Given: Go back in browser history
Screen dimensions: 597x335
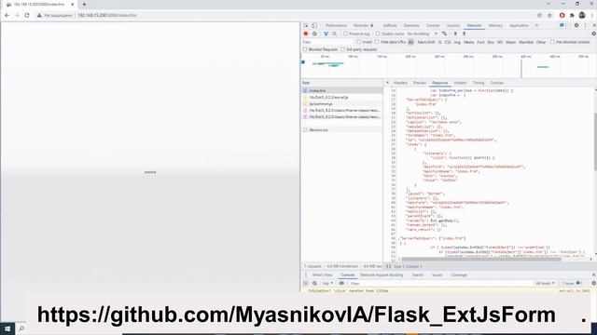Looking at the screenshot, I should point(7,15).
